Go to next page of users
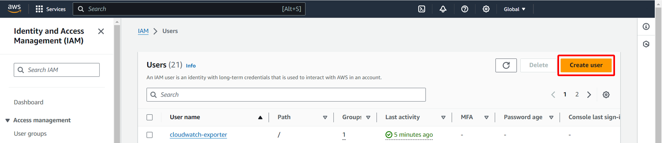This screenshot has width=662, height=143. click(x=589, y=95)
